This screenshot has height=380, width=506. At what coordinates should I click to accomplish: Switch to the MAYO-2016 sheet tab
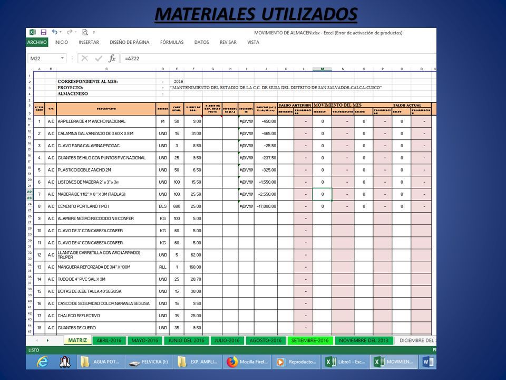(x=145, y=340)
